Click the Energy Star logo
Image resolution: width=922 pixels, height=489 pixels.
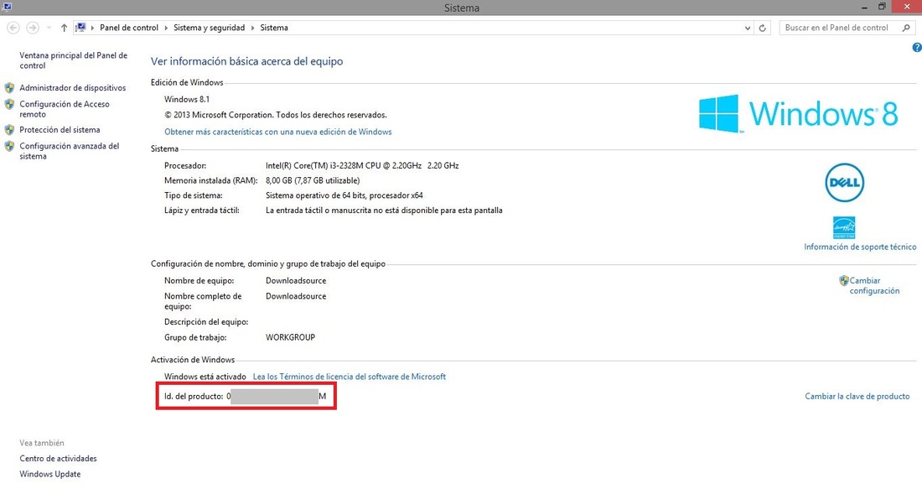click(844, 227)
